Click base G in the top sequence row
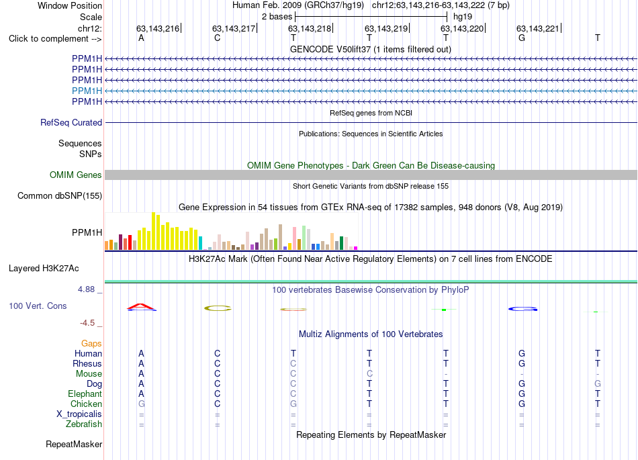Viewport: 638px width, 460px height. tap(522, 38)
